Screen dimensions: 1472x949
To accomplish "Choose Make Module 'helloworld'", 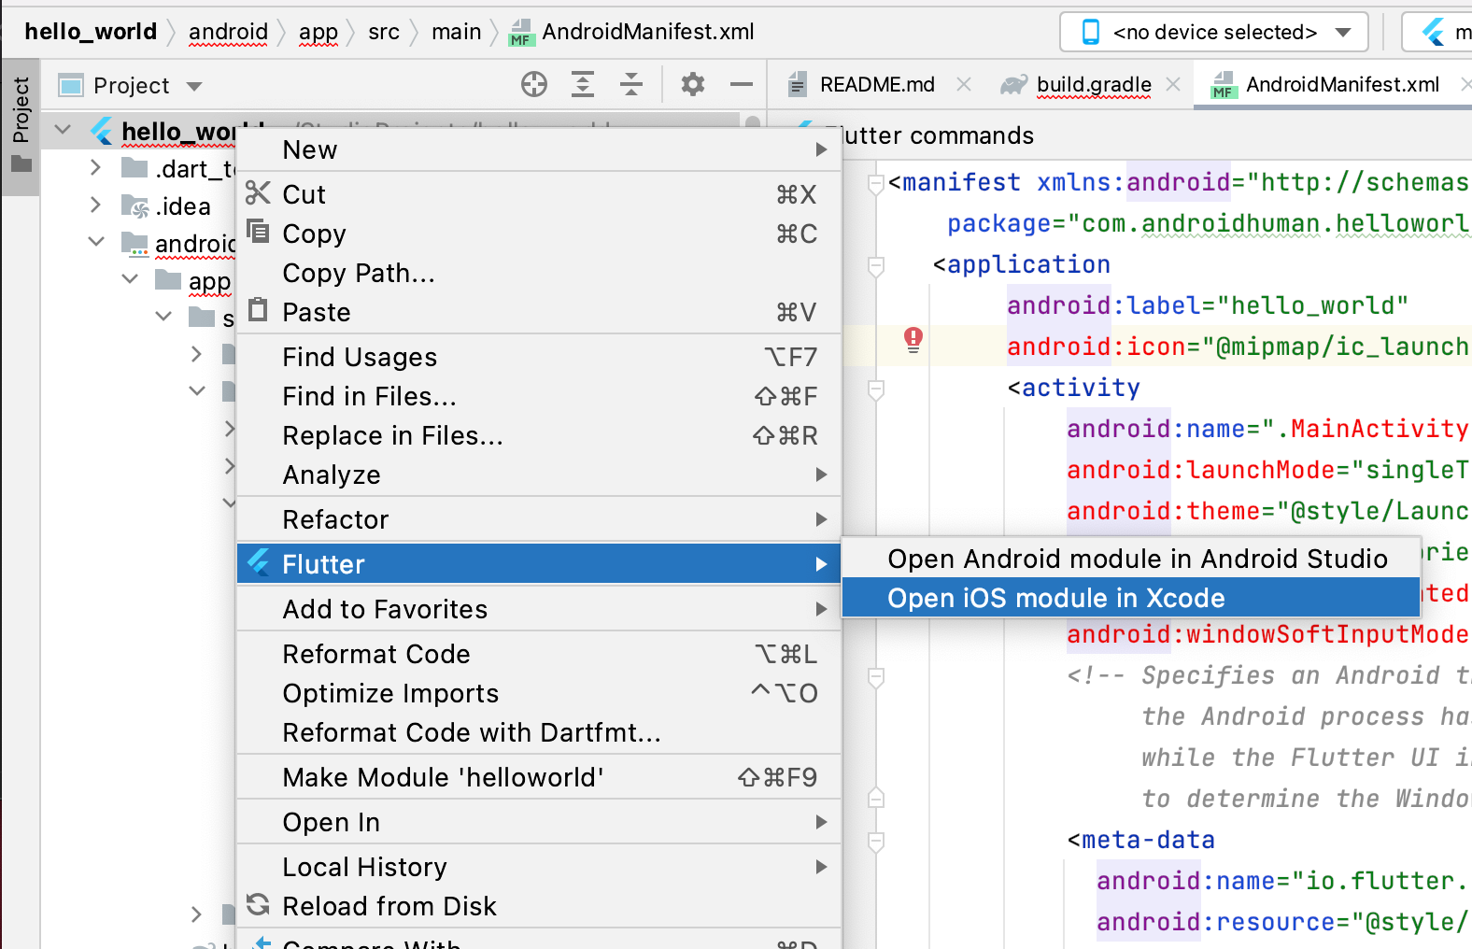I will pyautogui.click(x=539, y=777).
